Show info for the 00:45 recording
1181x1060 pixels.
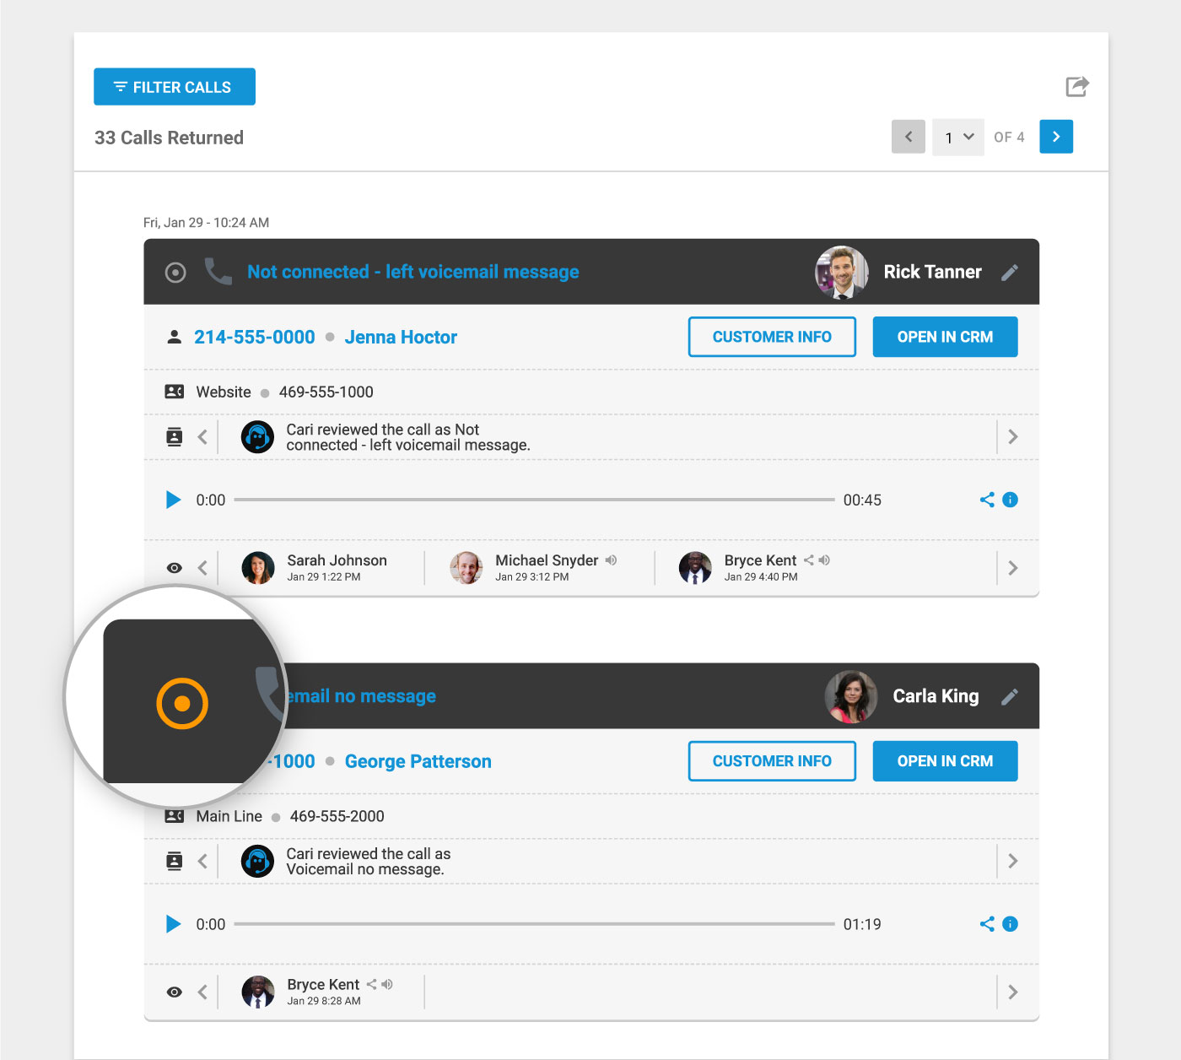[1010, 500]
